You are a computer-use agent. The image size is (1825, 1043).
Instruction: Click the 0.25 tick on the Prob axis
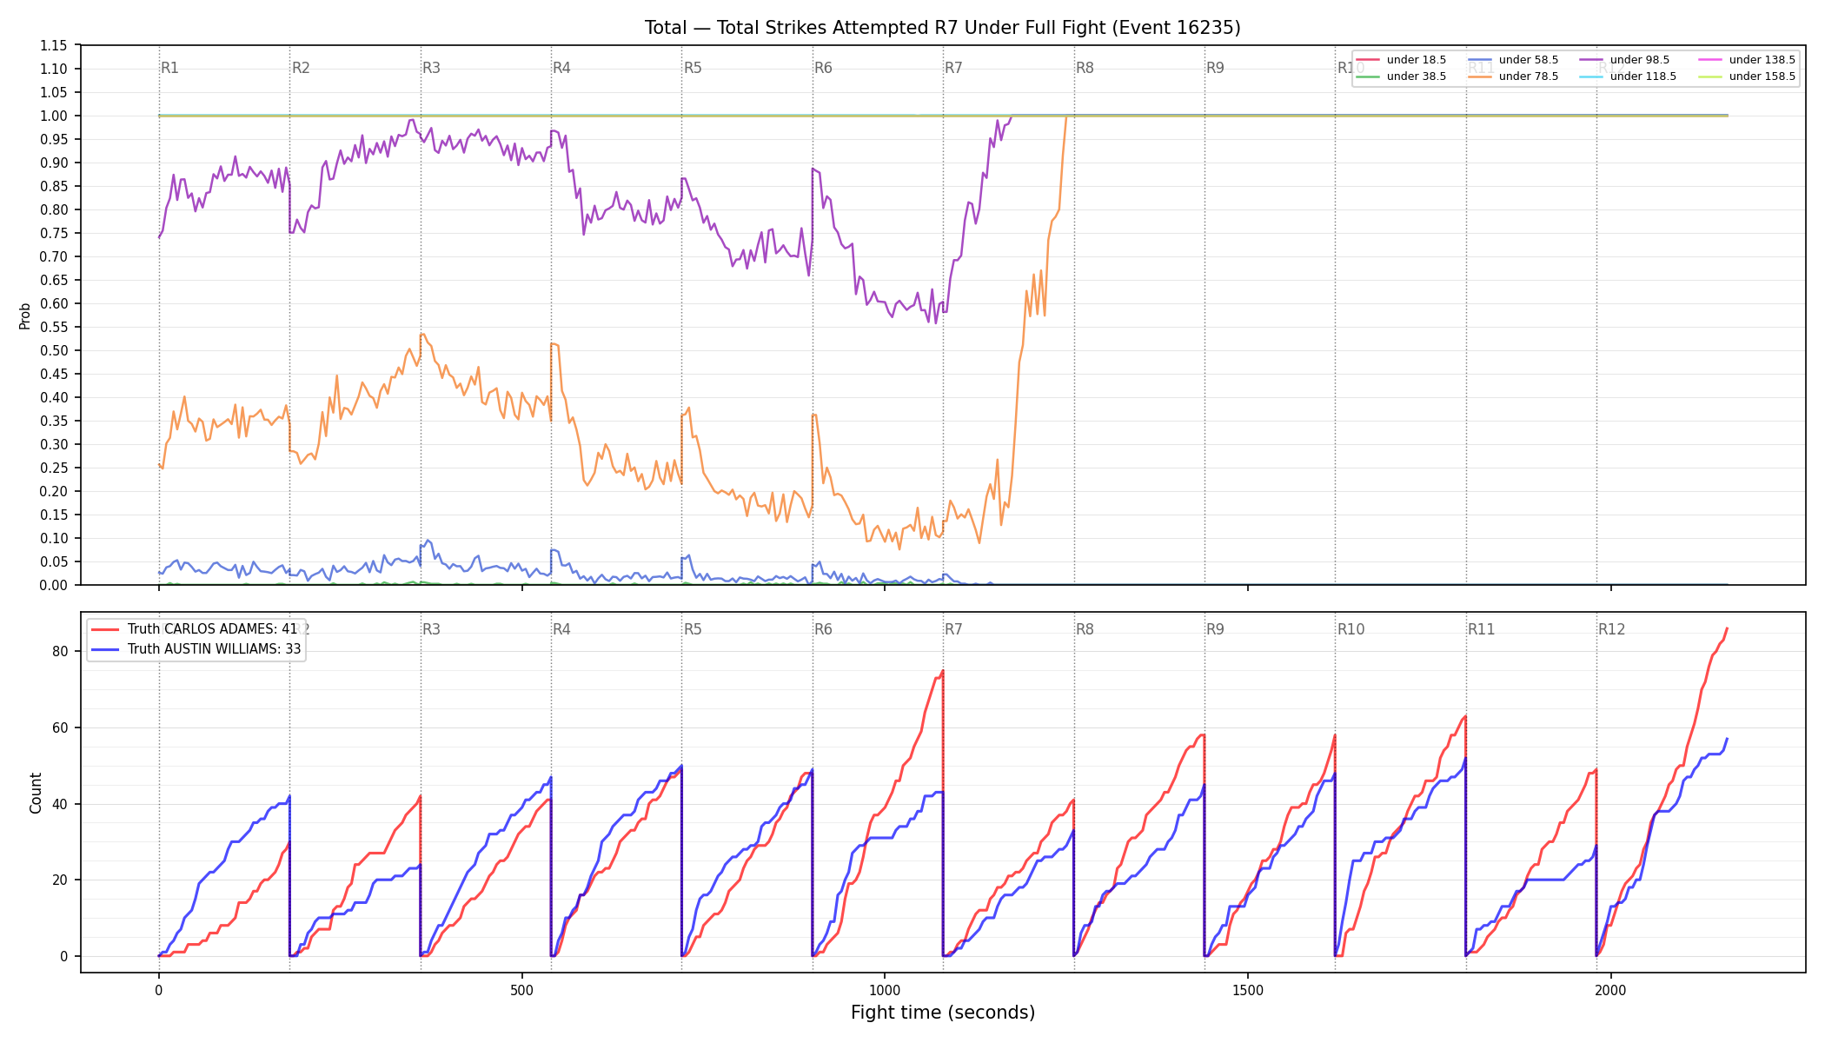coord(53,468)
